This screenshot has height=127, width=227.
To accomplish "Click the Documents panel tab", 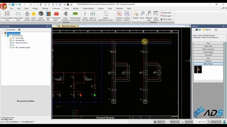I will coord(10,30).
